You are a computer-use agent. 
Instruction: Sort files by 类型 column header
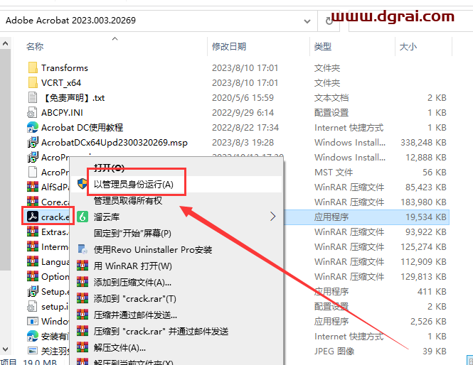click(322, 46)
